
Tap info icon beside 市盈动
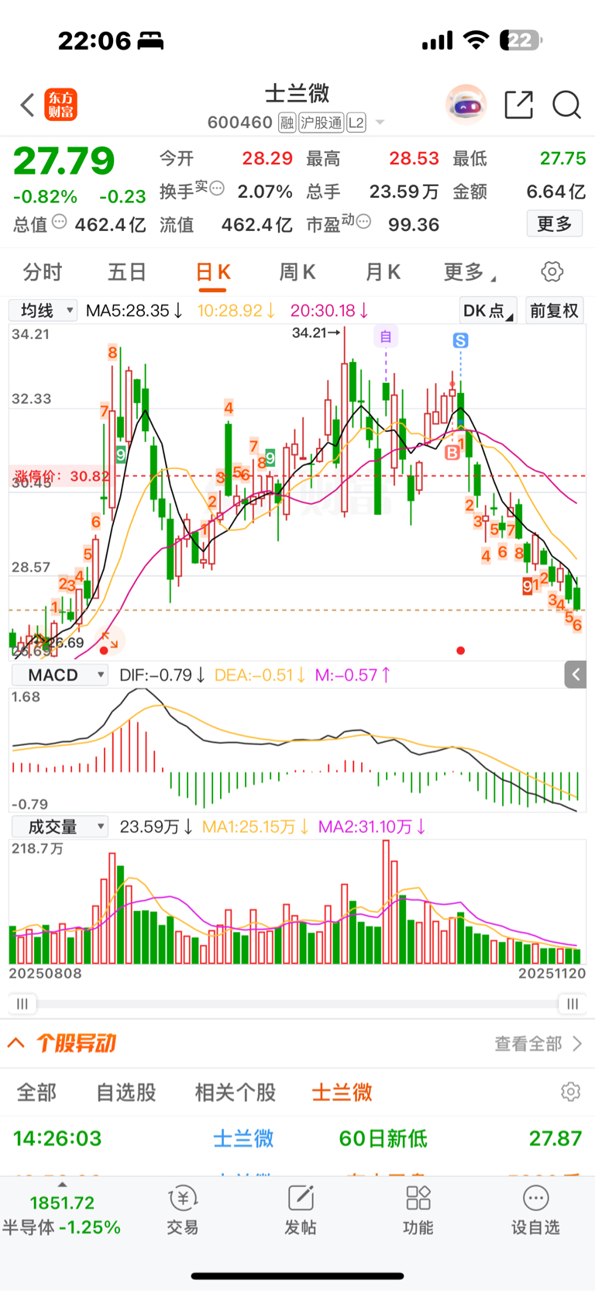(x=363, y=222)
